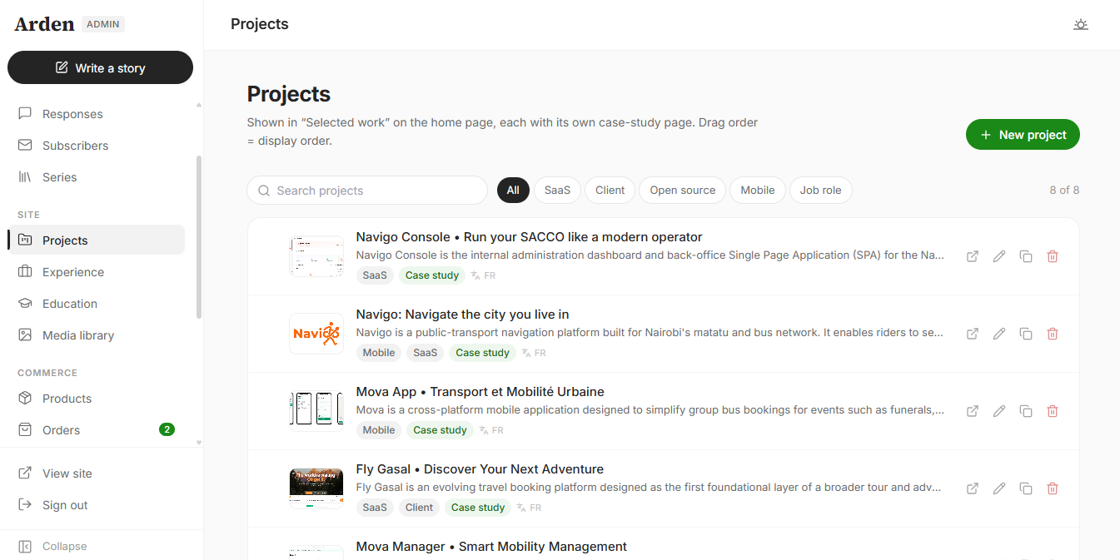Click the Case study tag on Fly Gasal

coord(478,508)
